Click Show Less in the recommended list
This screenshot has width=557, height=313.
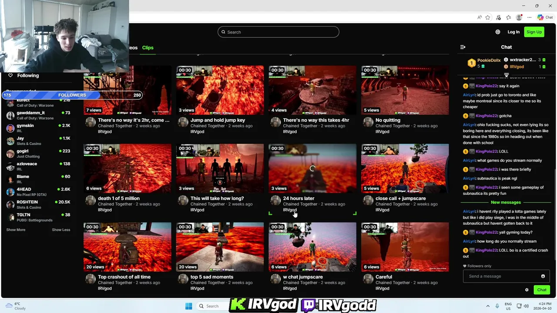[61, 230]
